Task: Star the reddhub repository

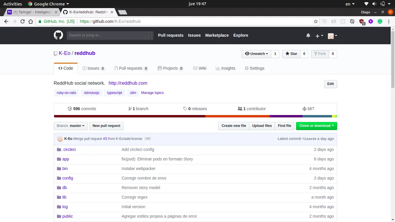Action: [291, 54]
